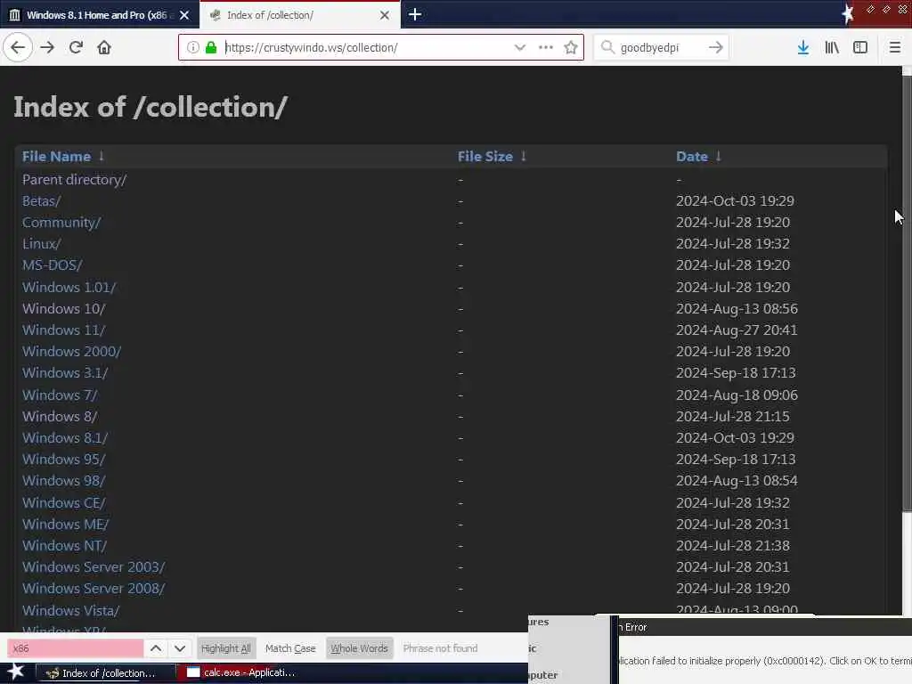Open the MS-DOS/ folder

click(53, 265)
